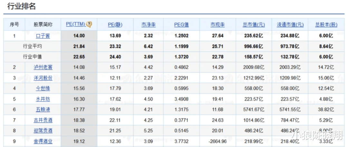
Task: Click 洋河股份 PEG value 2.2291
Action: tap(181, 78)
